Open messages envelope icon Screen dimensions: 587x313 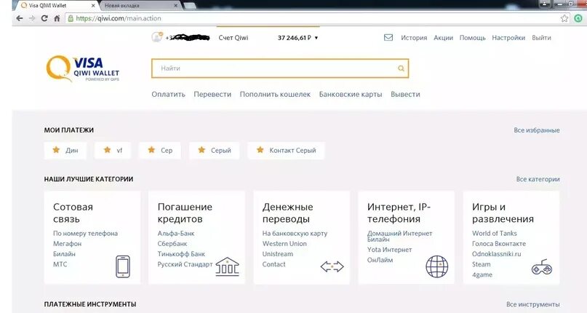388,37
